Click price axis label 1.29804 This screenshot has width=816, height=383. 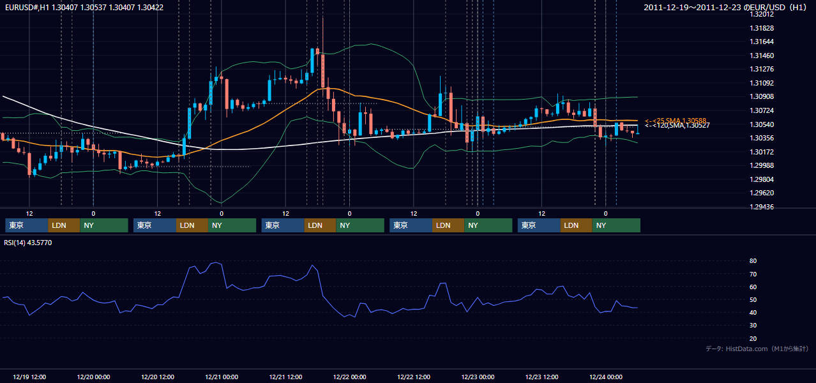762,180
